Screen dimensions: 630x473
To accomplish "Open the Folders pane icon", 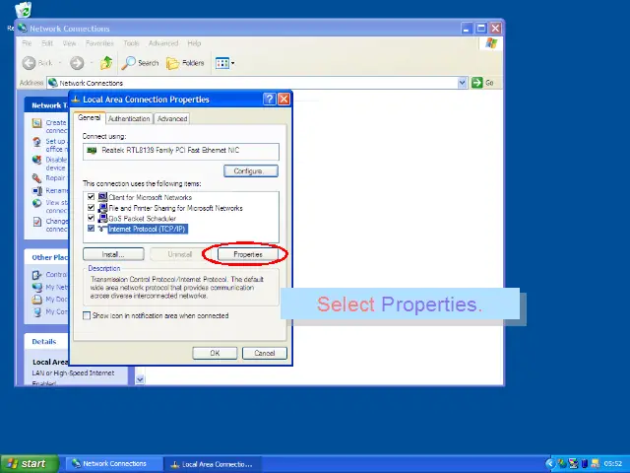I will pyautogui.click(x=173, y=63).
